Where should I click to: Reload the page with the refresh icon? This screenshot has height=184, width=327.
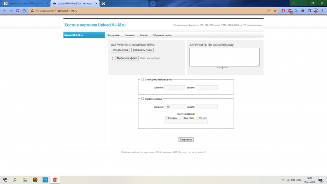18,11
